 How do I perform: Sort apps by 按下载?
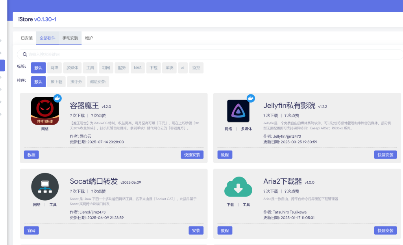click(x=56, y=82)
